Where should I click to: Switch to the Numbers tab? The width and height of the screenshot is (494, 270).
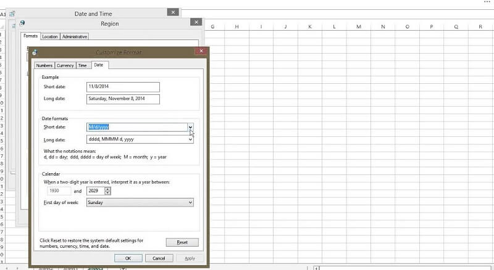point(44,65)
